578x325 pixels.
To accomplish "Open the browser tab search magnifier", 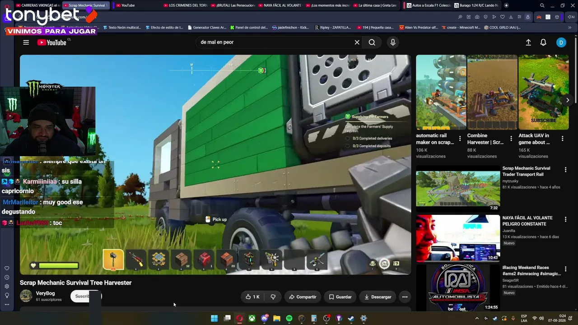I will pos(542,5).
